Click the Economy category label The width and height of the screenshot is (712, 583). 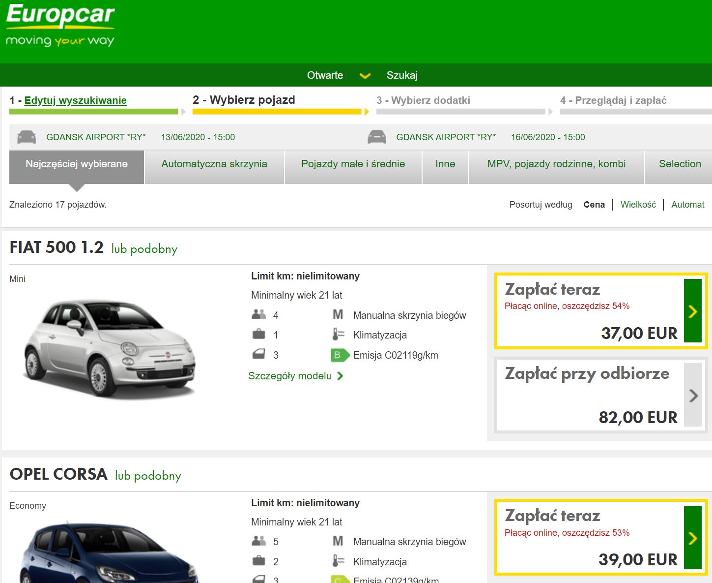[28, 506]
